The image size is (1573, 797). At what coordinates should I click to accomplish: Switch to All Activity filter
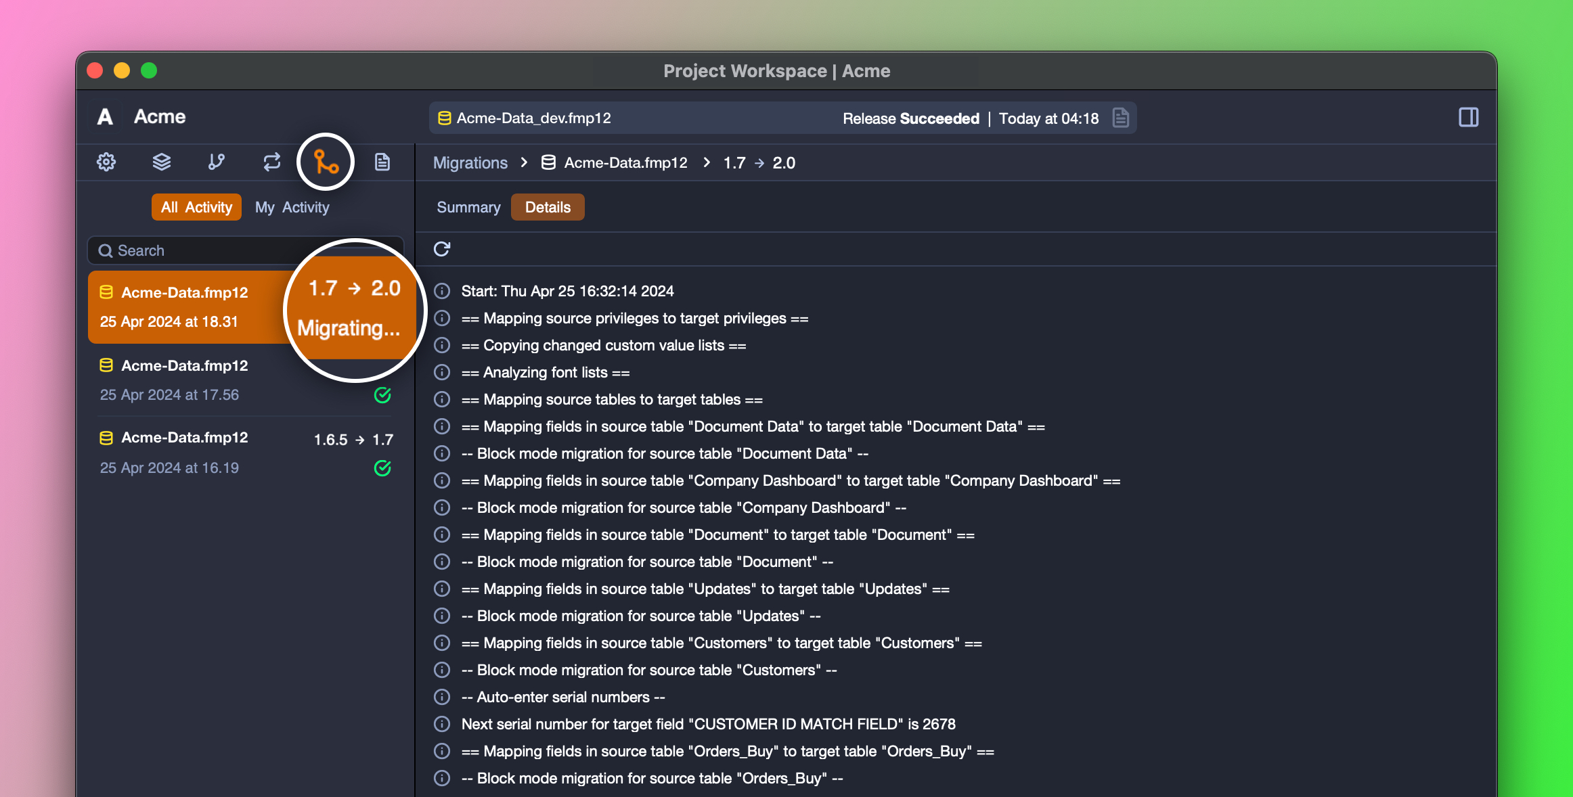coord(196,207)
